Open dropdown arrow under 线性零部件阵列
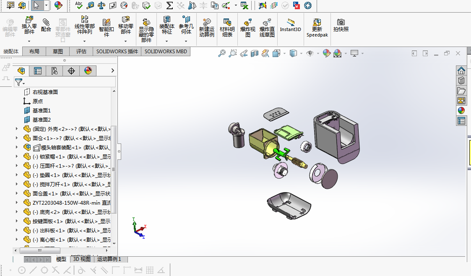 pyautogui.click(x=84, y=41)
